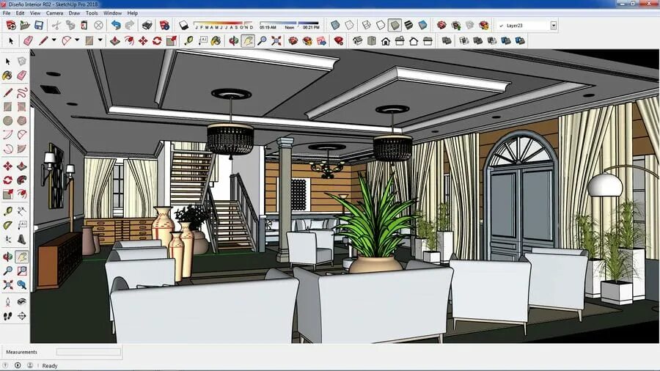Select the Pie arc tool
660x371 pixels.
(21, 149)
